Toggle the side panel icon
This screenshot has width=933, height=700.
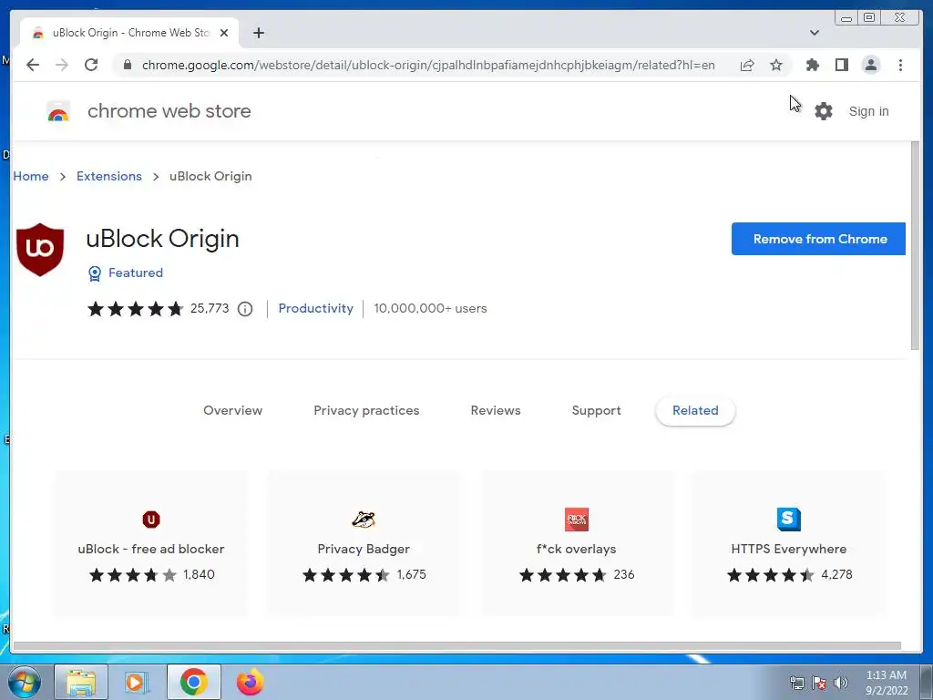[841, 65]
